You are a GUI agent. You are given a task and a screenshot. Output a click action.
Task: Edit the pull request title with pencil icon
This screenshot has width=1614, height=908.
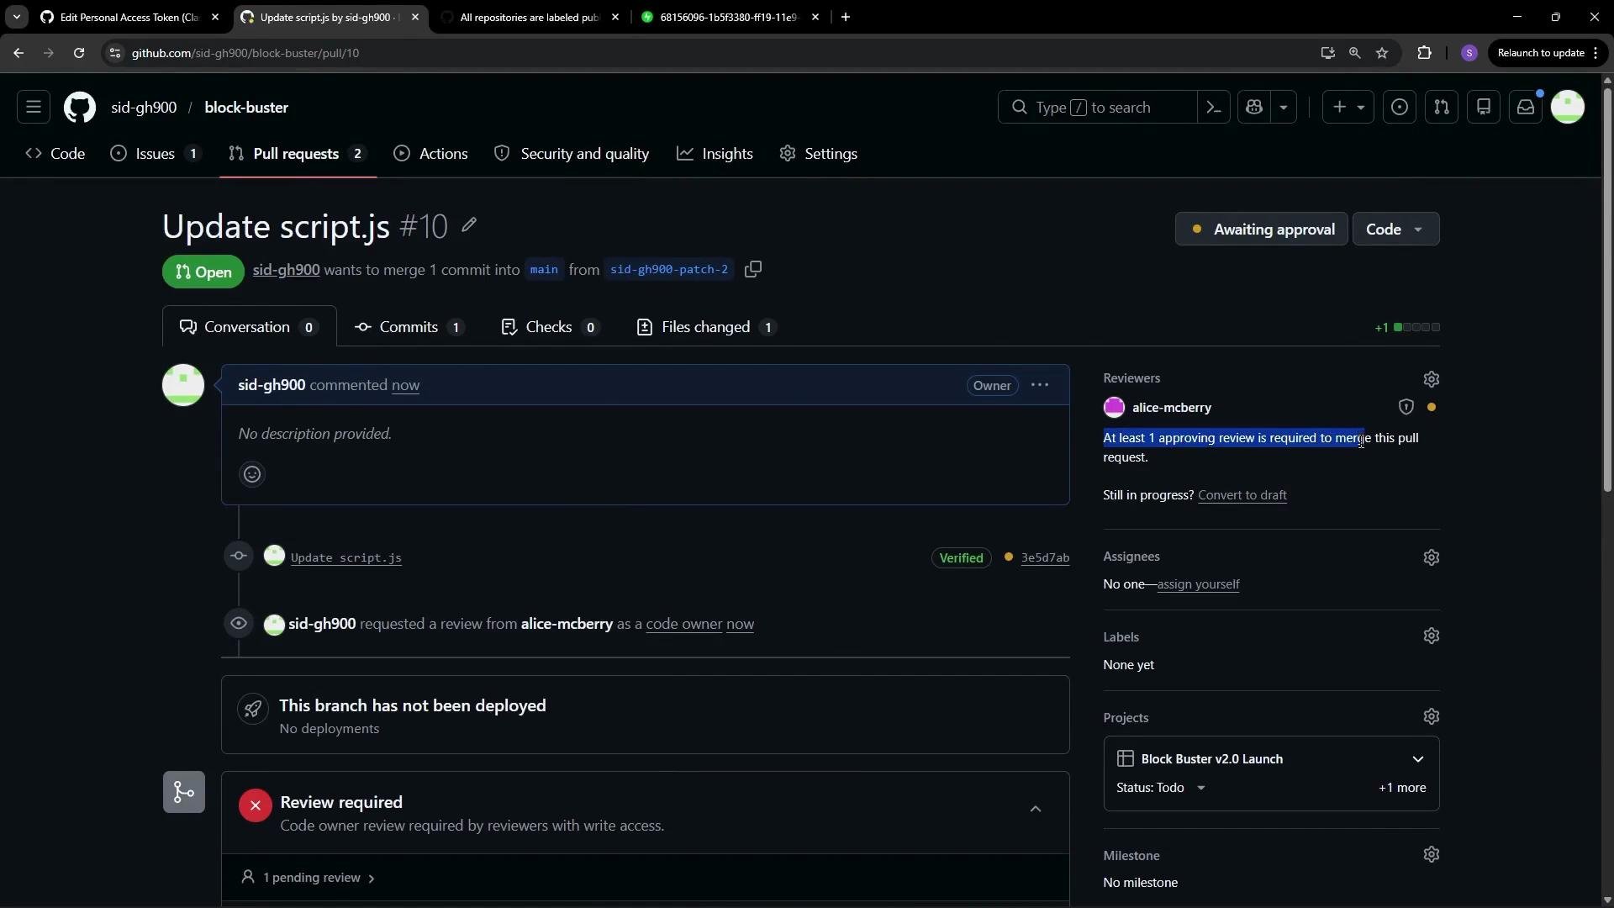469,224
